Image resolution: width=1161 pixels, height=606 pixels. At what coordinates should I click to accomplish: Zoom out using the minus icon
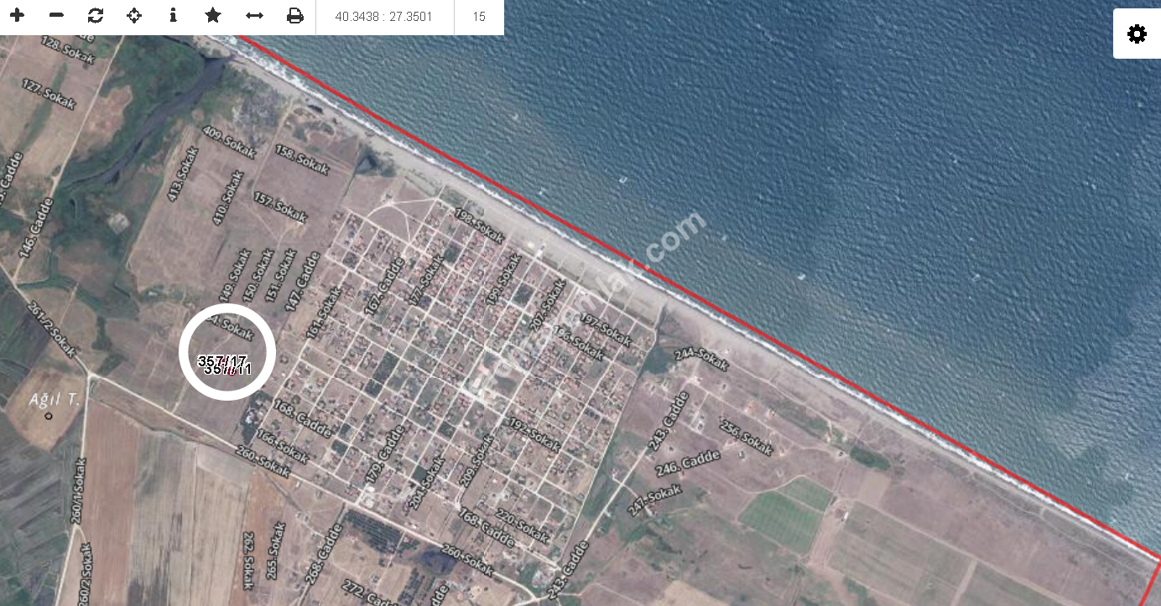click(56, 16)
